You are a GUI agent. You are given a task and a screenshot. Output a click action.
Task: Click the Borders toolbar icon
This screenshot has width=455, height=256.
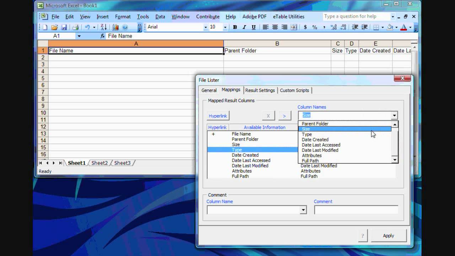(x=376, y=27)
